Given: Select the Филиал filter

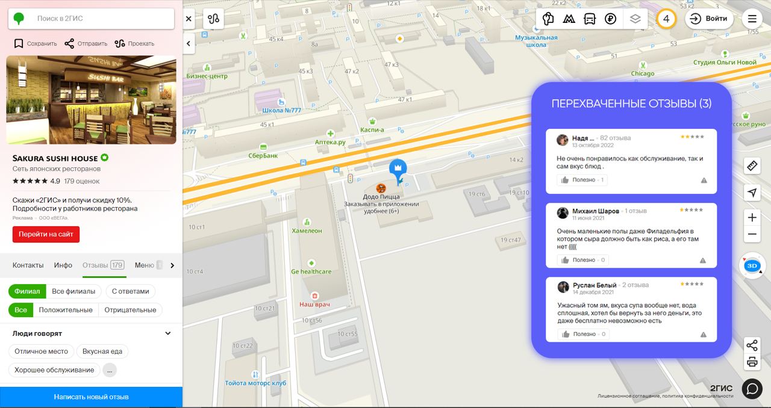Looking at the screenshot, I should tap(27, 291).
